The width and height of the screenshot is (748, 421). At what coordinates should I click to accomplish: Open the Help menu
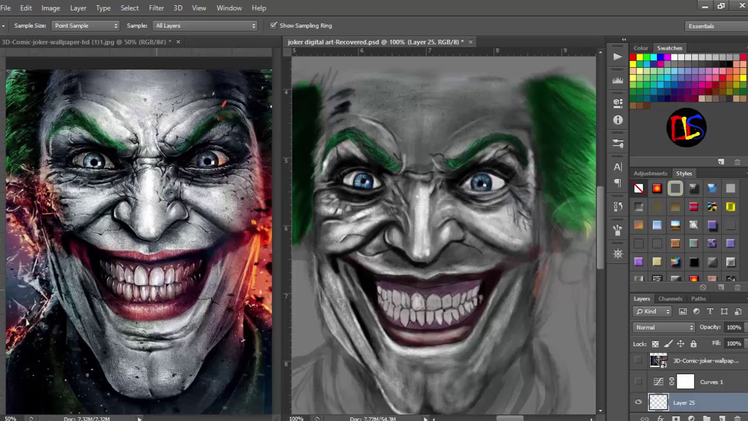(259, 8)
